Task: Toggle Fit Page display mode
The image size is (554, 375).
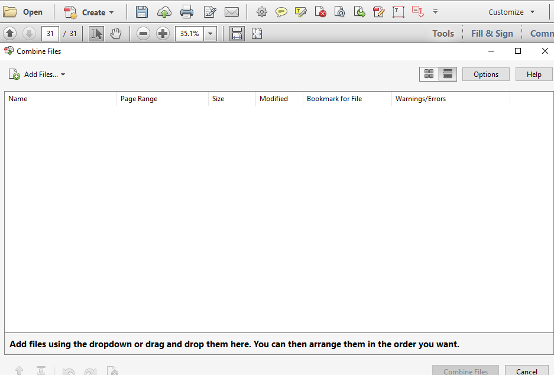Action: 257,34
